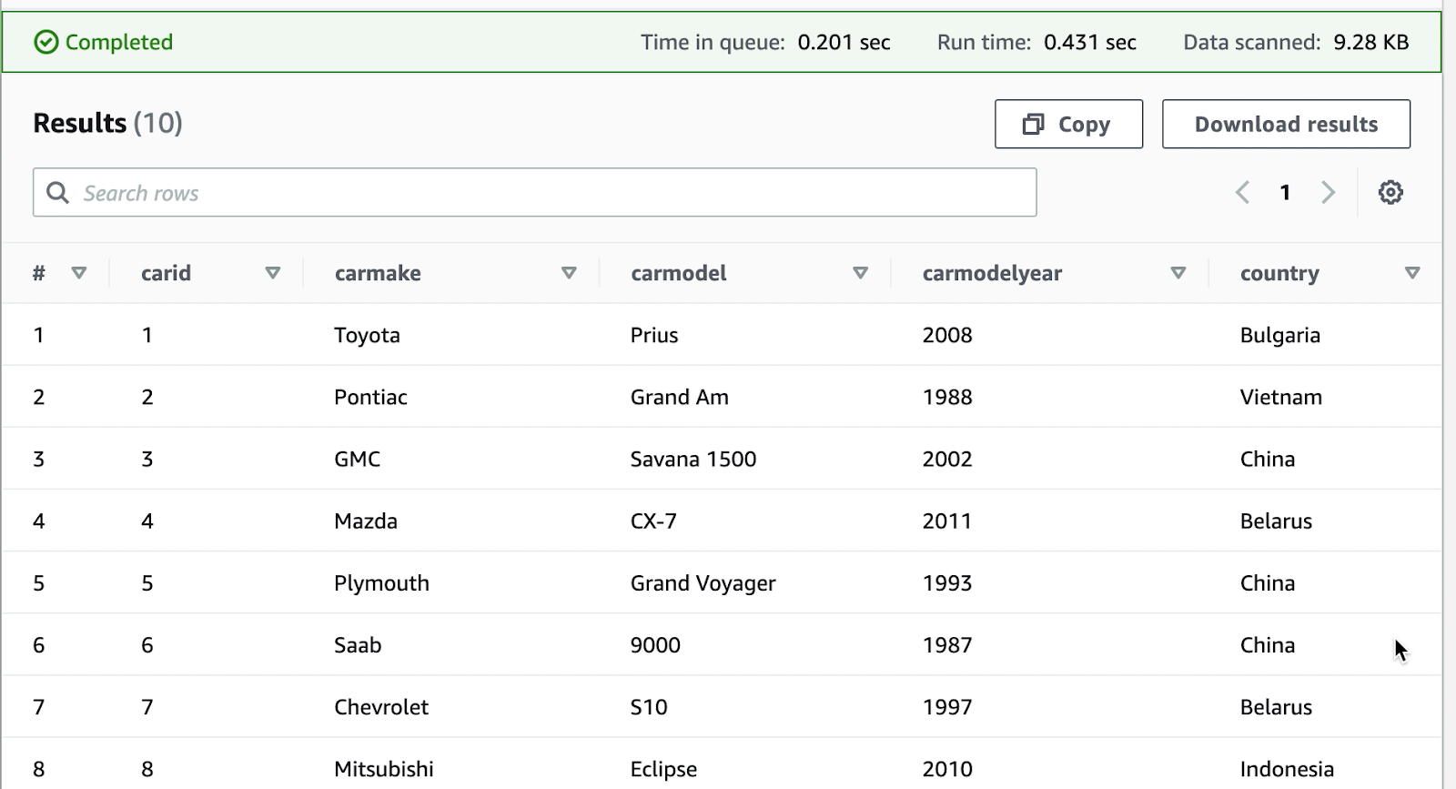Screen dimensions: 1456x789
Task: Click the Savana 1500 cell
Action: tap(693, 460)
